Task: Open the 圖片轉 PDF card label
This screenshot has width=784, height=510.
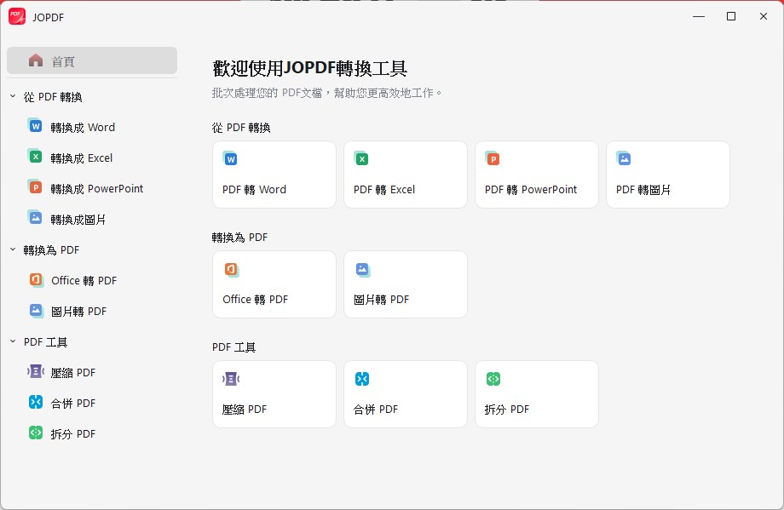Action: click(382, 300)
